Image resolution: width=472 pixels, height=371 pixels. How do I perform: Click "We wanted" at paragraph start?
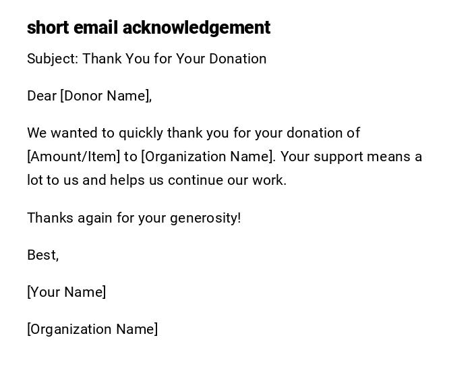coord(53,133)
